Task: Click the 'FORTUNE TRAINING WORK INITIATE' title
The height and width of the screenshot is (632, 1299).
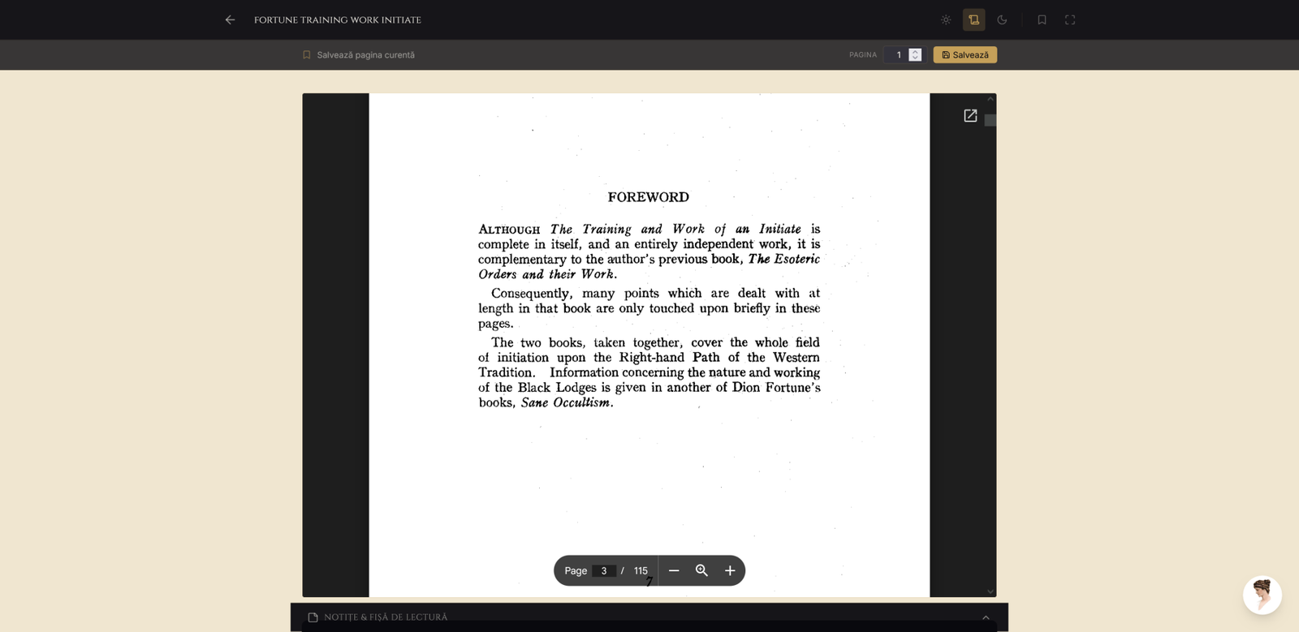Action: click(338, 20)
